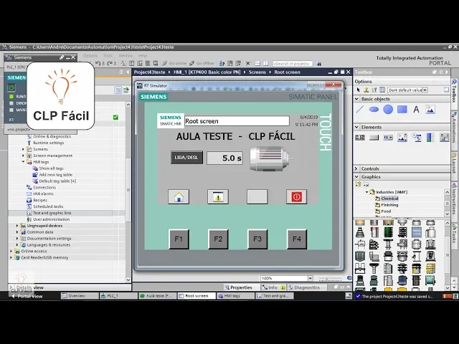Collapse the Industries [WMF] folder
This screenshot has height=344, width=459.
pos(366,192)
